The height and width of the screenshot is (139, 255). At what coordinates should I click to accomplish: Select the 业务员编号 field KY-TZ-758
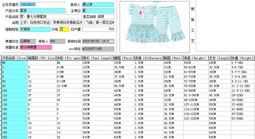[42, 5]
